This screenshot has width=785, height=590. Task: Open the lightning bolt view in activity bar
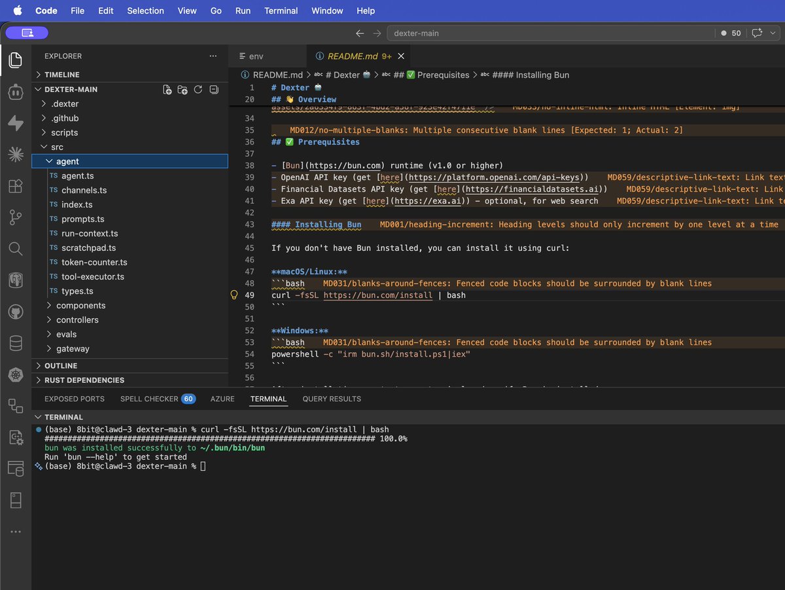point(15,123)
